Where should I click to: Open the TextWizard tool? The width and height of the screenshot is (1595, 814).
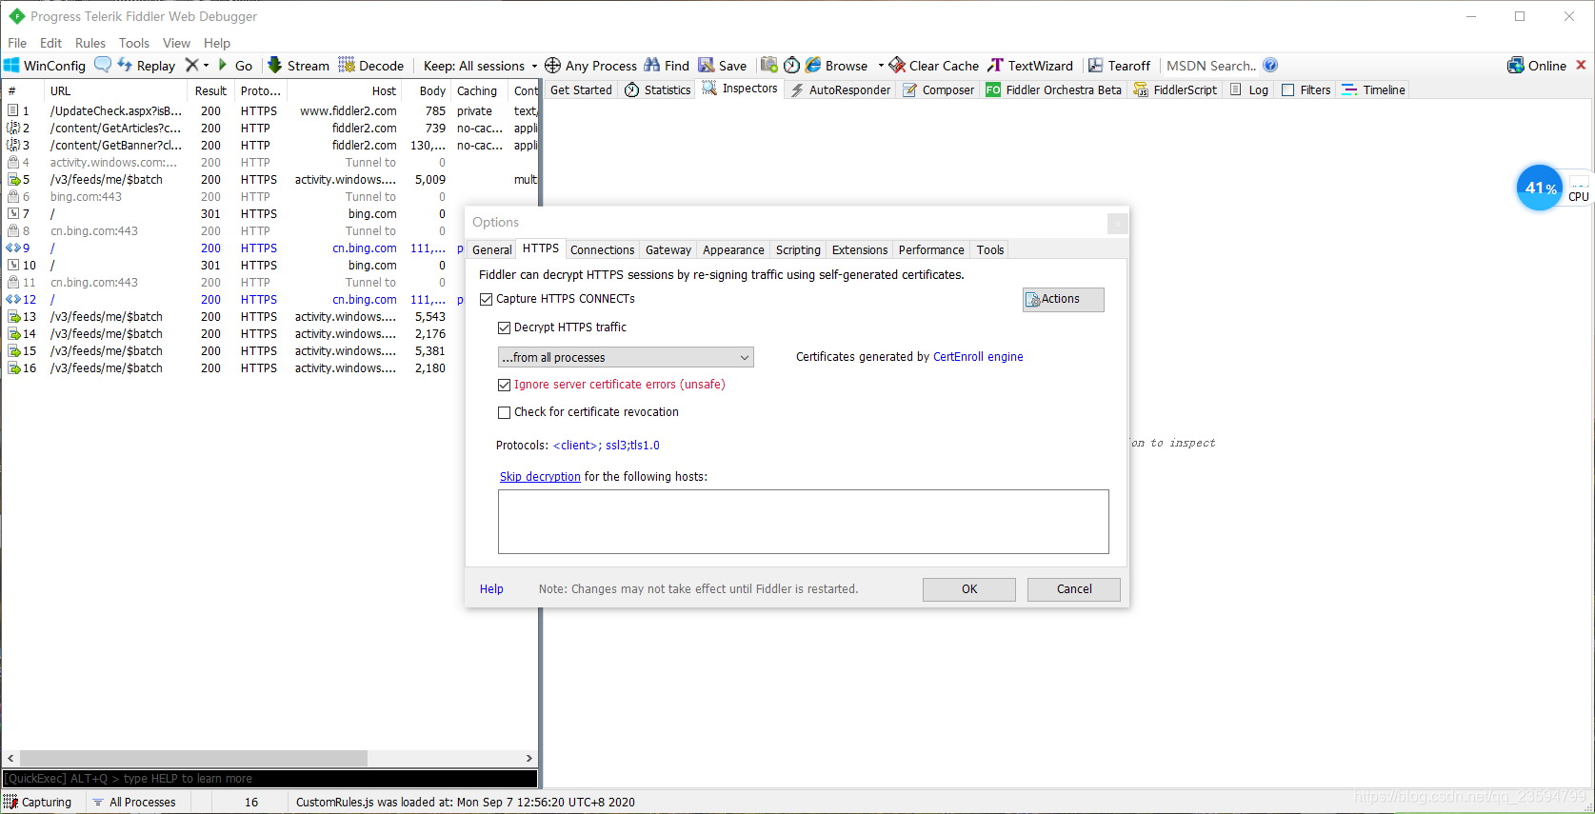tap(1029, 66)
